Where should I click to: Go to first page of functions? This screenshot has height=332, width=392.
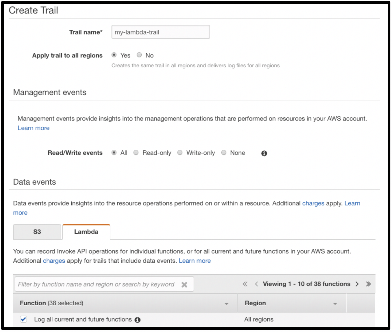[x=245, y=284]
